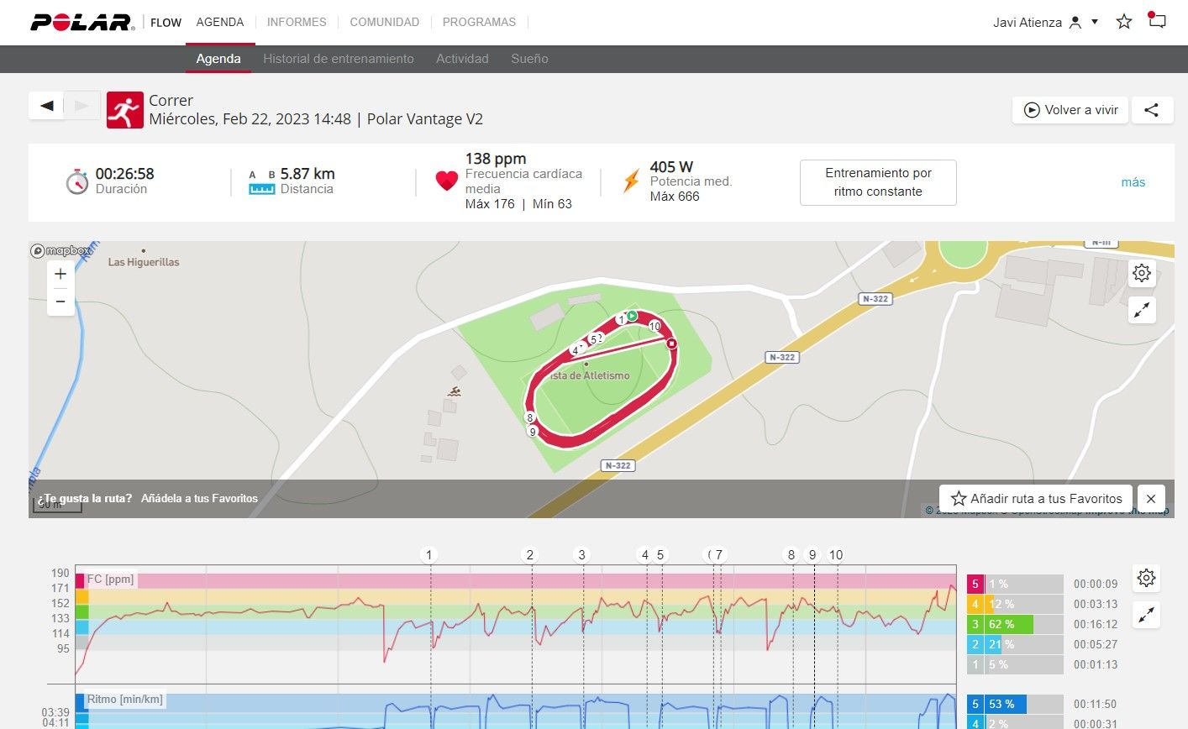
Task: Expand the map to fullscreen
Action: click(x=1141, y=310)
